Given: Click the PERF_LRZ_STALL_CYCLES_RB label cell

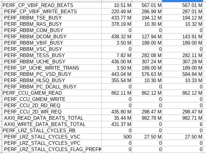Looking at the screenshot, I should pos(52,131).
